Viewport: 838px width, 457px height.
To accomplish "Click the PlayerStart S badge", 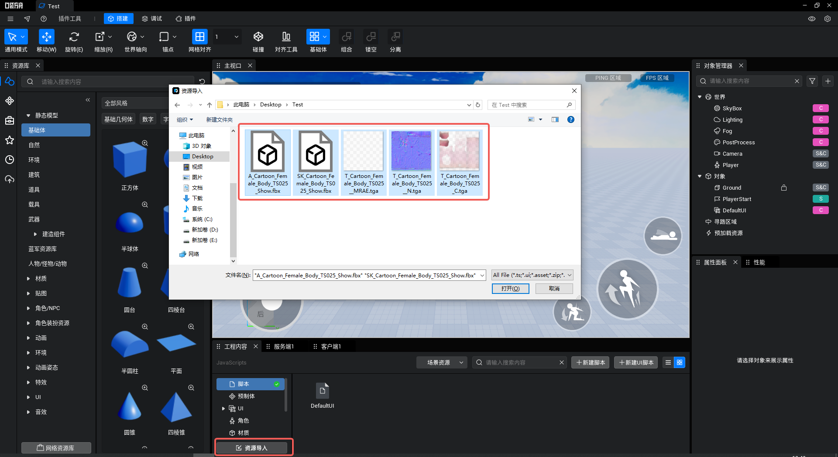I will coord(821,199).
